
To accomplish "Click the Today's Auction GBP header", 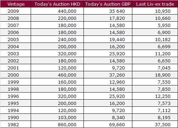I will point(108,4).
